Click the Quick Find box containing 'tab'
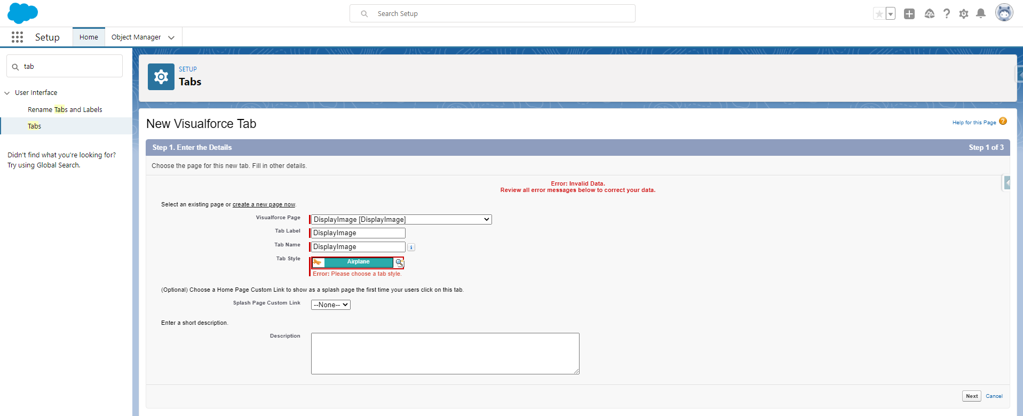Image resolution: width=1023 pixels, height=416 pixels. (65, 67)
